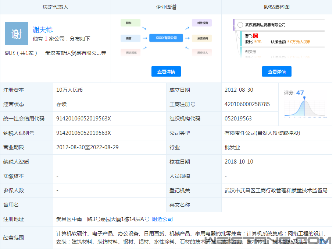Click the 武汉赛斯达贸易有限公...等 company text
Screen dimensions: 336x249
pyautogui.click(x=75, y=53)
